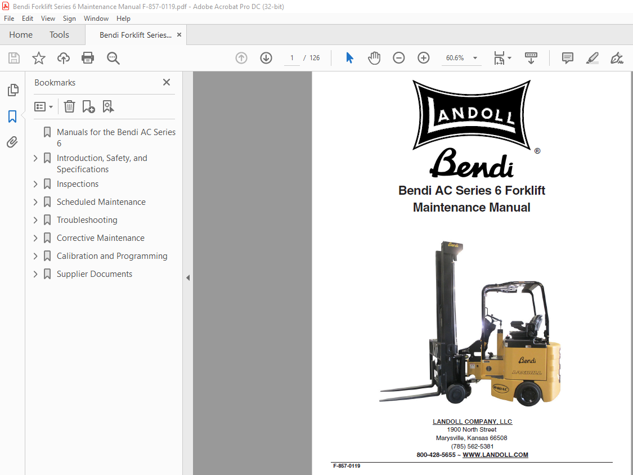633x475 pixels.
Task: Open the File menu
Action: coord(9,19)
